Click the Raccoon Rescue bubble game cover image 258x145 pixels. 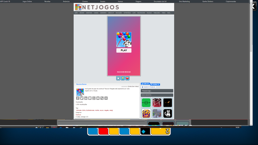124,39
